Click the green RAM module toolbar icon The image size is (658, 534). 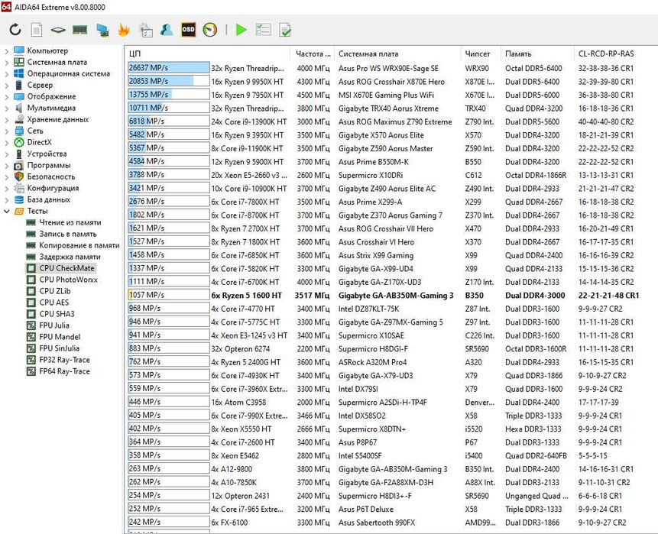79,30
